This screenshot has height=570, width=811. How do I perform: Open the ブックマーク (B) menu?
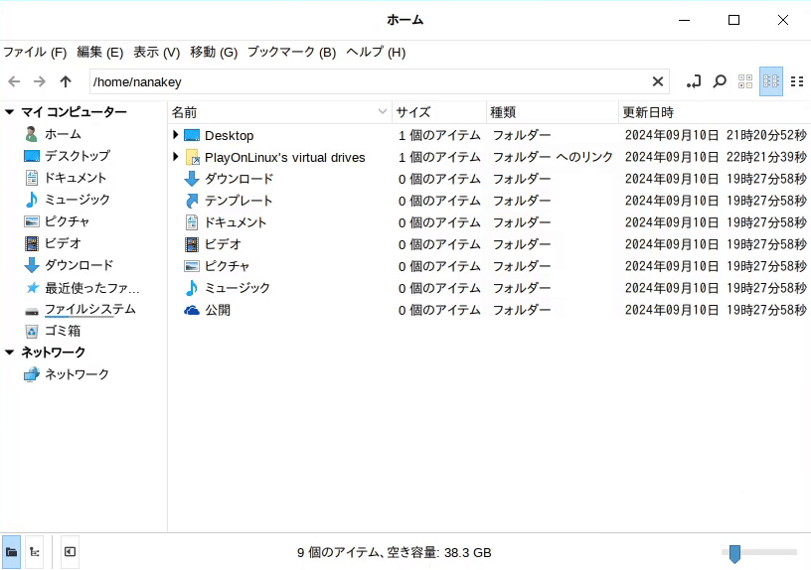click(292, 53)
